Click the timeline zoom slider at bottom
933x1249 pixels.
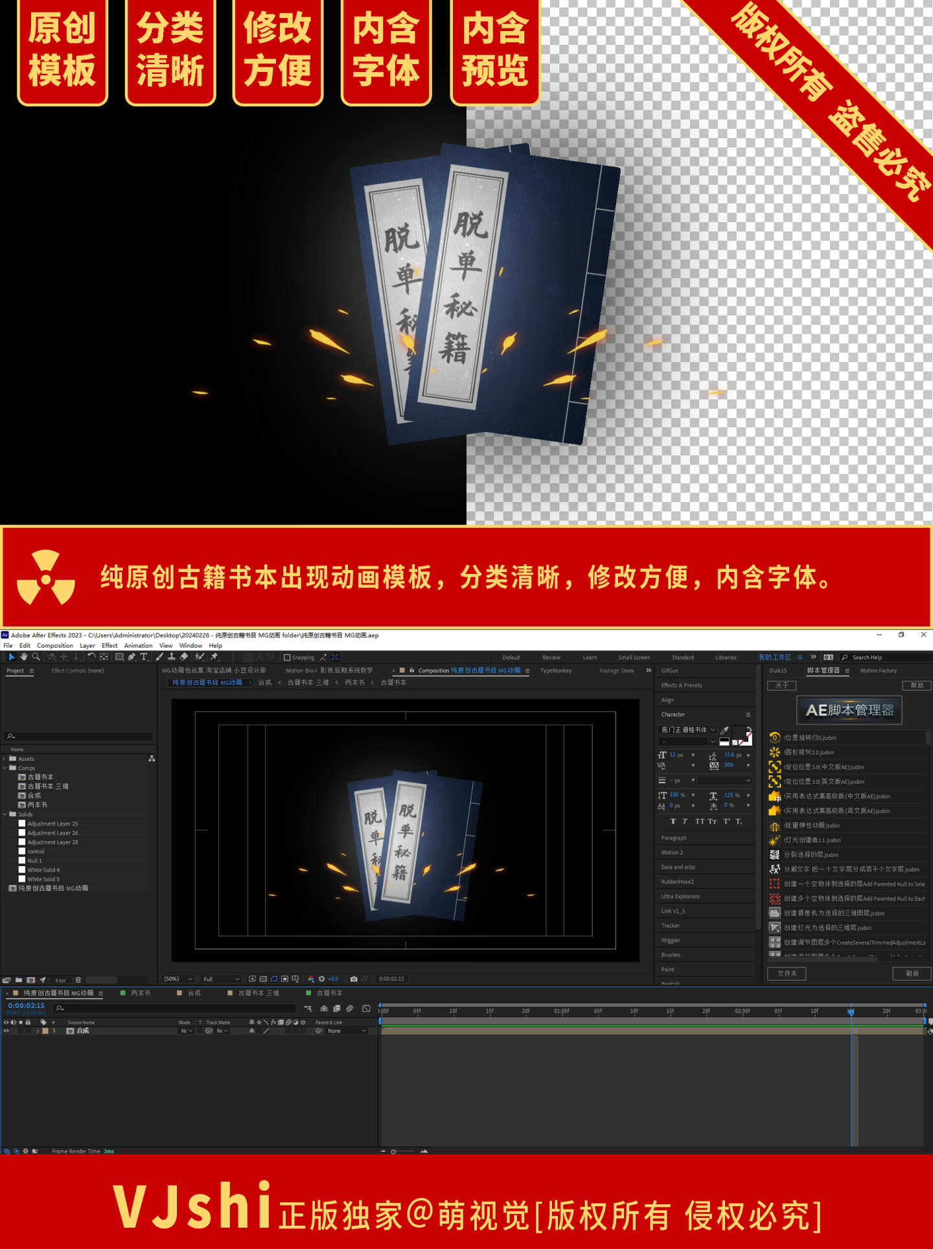[x=403, y=1151]
